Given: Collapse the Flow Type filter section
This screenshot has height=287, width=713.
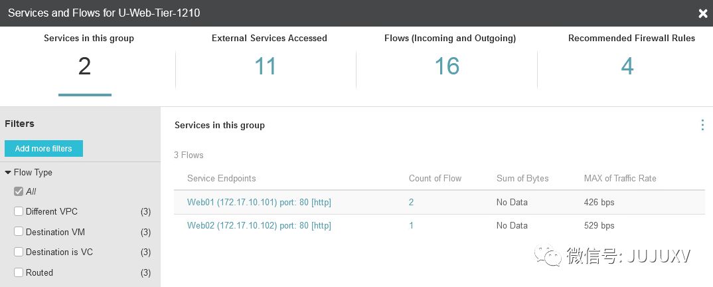Looking at the screenshot, I should (8, 172).
